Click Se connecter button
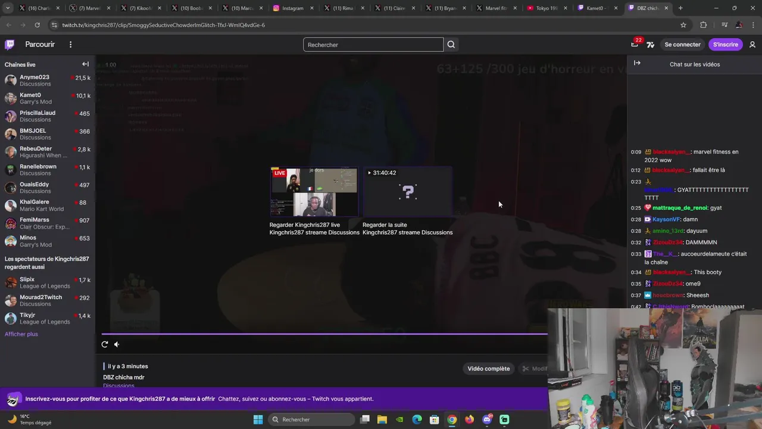This screenshot has height=429, width=762. (x=682, y=45)
